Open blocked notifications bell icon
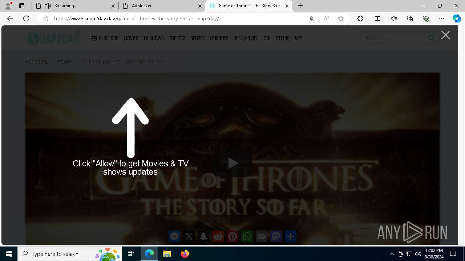The height and width of the screenshot is (261, 465). coord(311,18)
